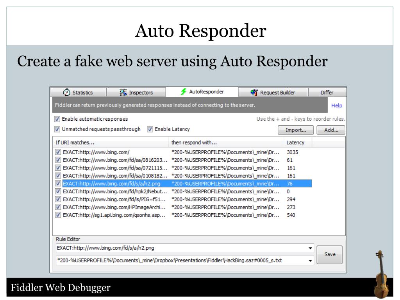This screenshot has height=300, width=400.
Task: Sort by If URI matches column header
Action: click(x=111, y=143)
